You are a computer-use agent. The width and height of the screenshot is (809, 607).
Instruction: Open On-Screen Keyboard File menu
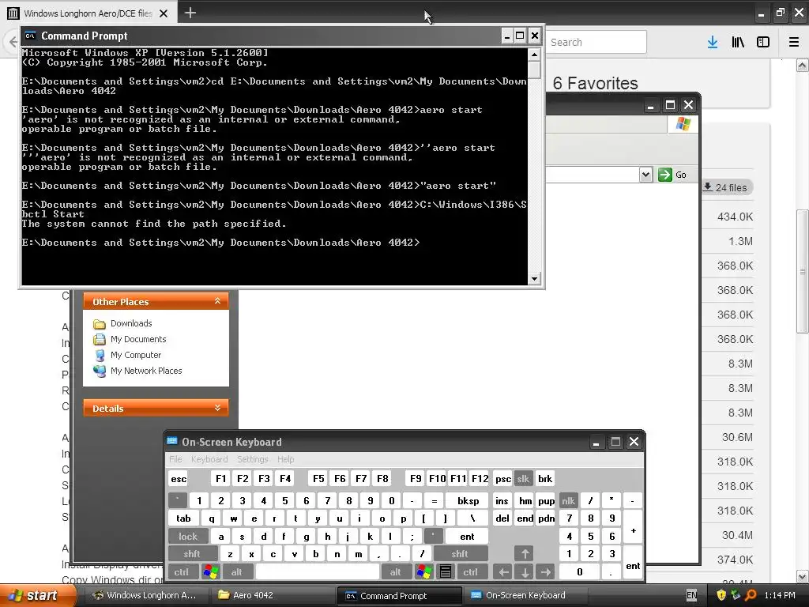coord(175,459)
